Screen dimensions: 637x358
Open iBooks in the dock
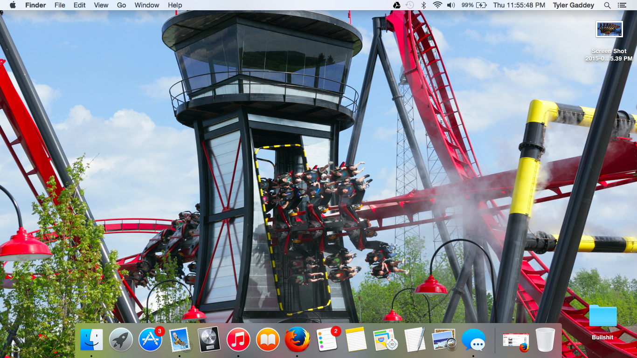pyautogui.click(x=268, y=339)
